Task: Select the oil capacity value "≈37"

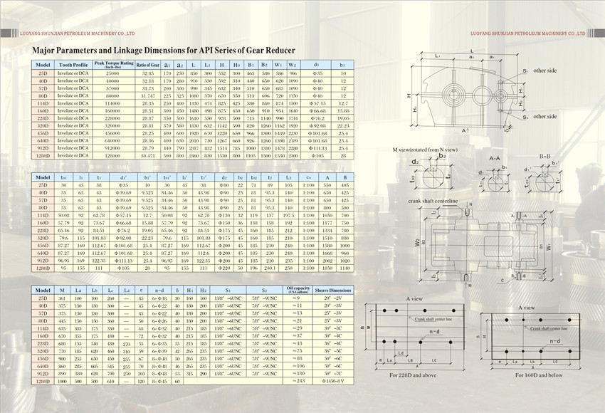Action: [298, 336]
